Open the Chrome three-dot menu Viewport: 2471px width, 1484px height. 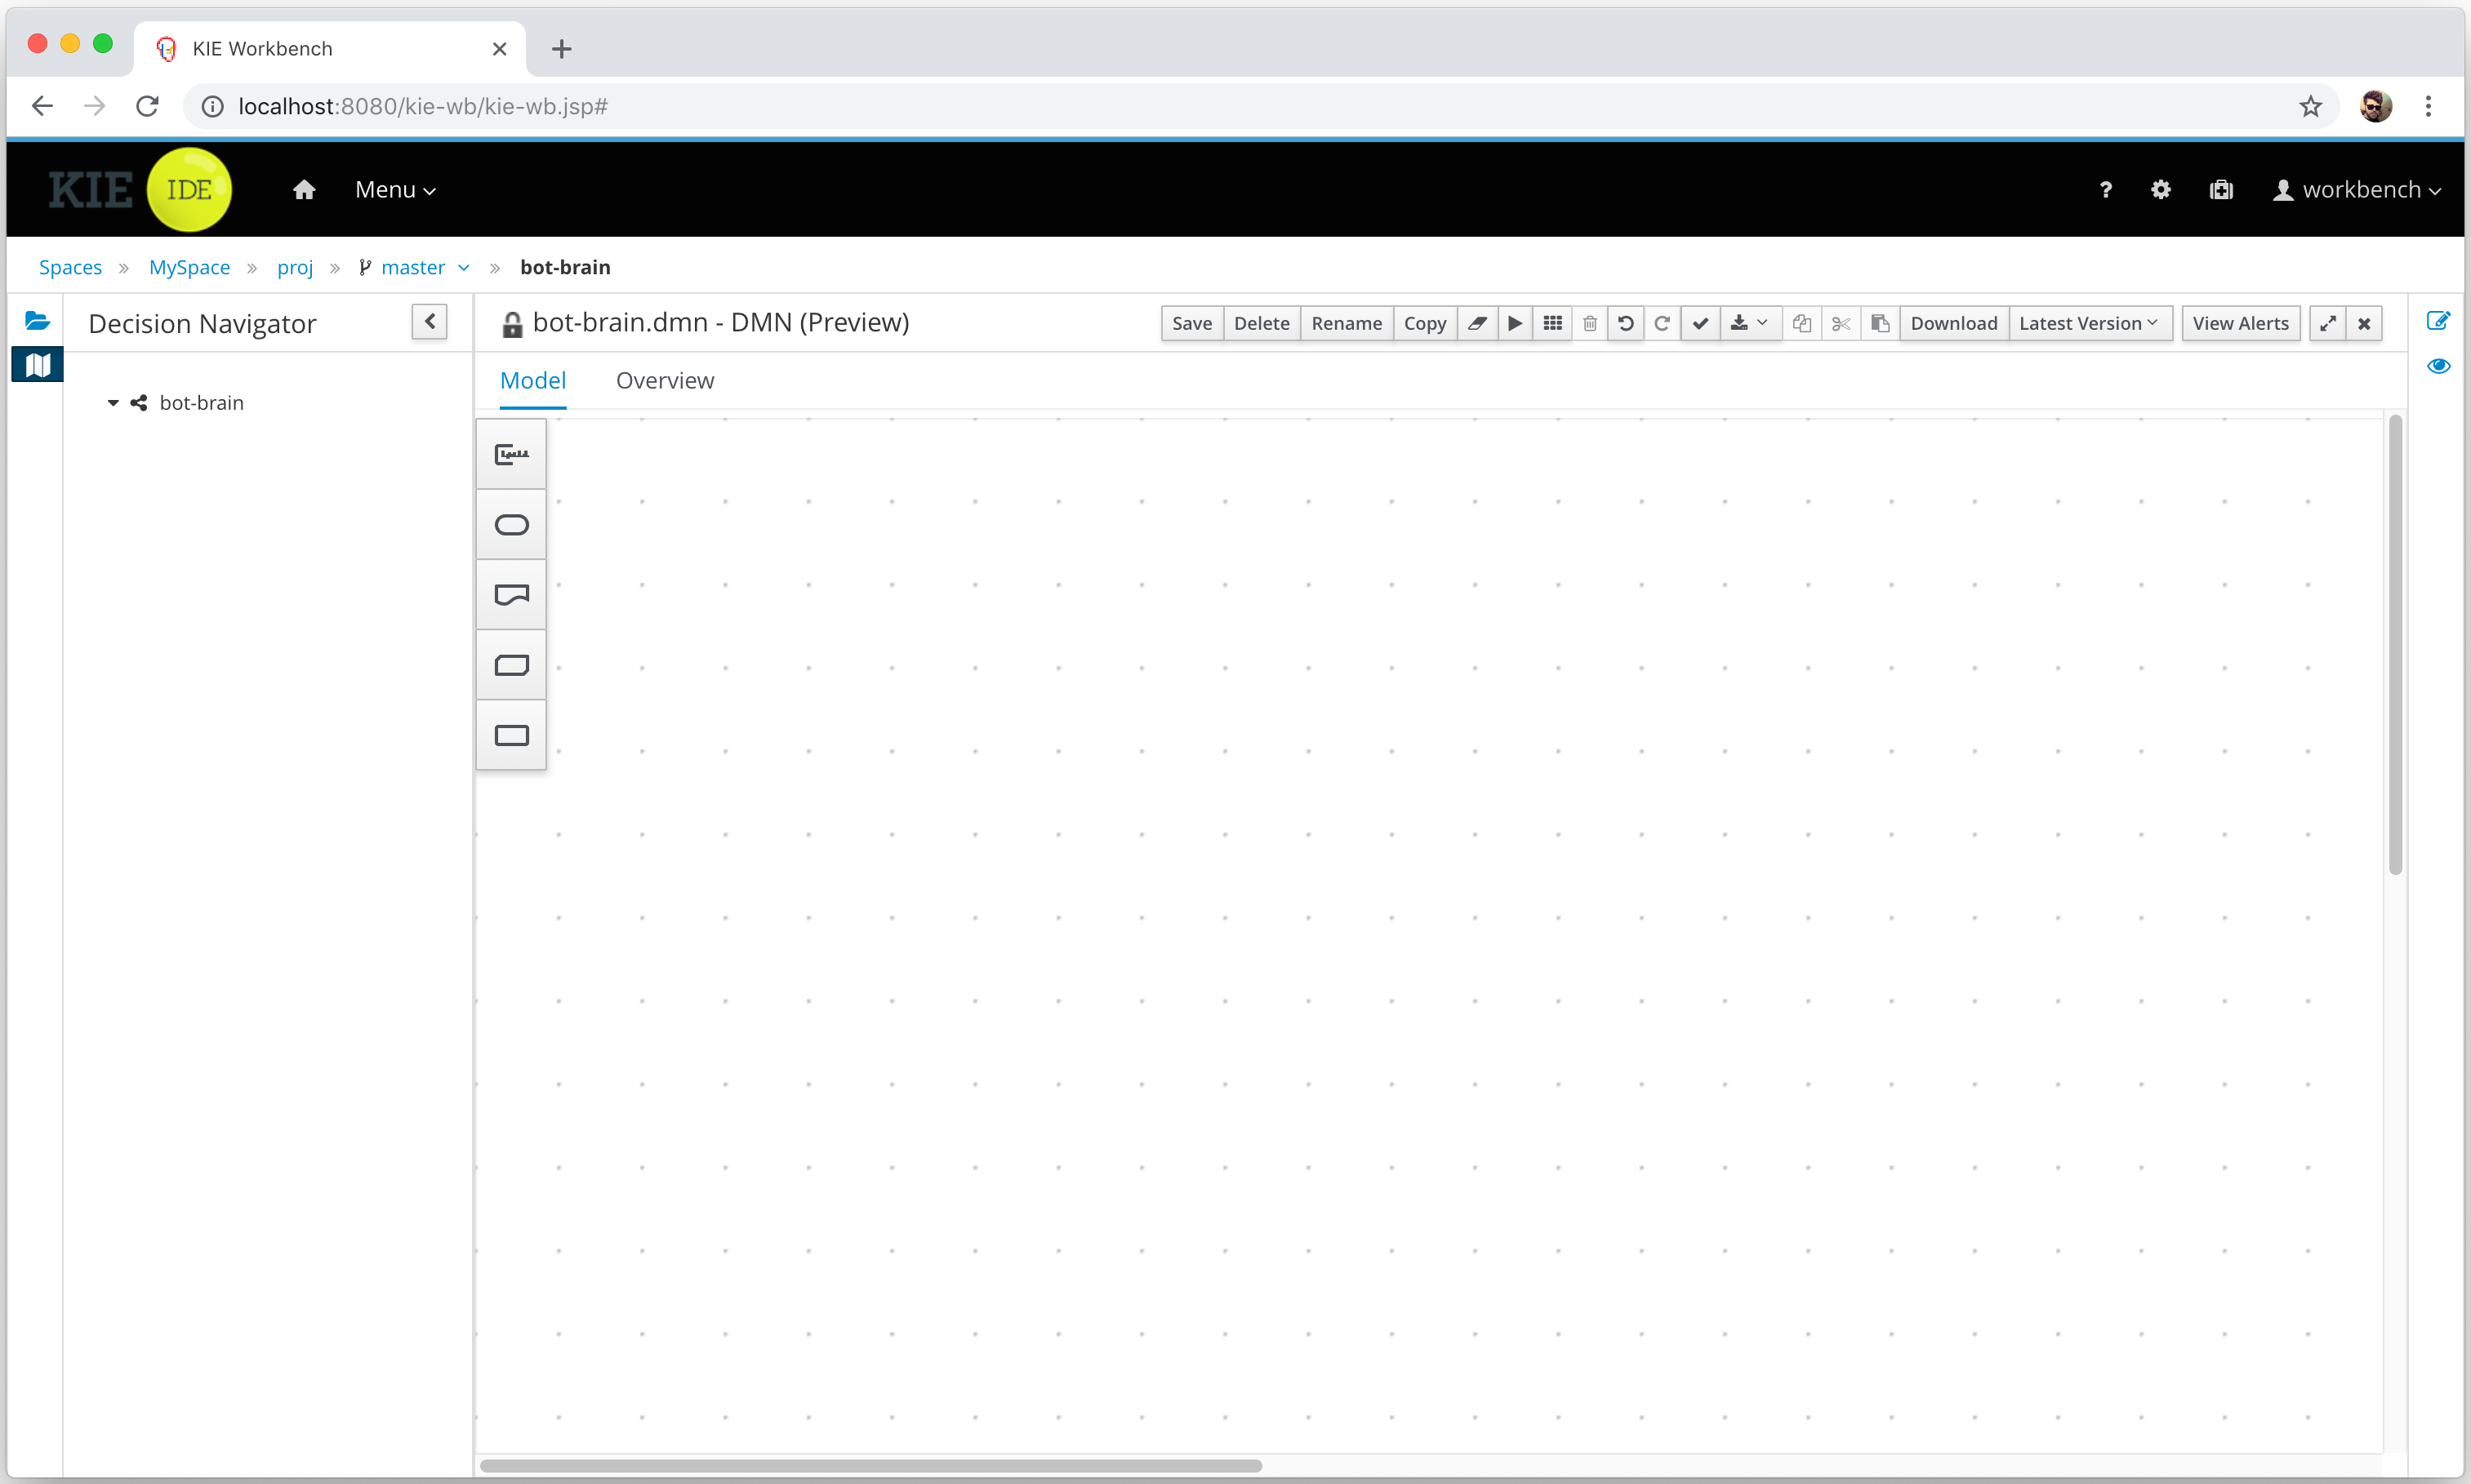2428,106
